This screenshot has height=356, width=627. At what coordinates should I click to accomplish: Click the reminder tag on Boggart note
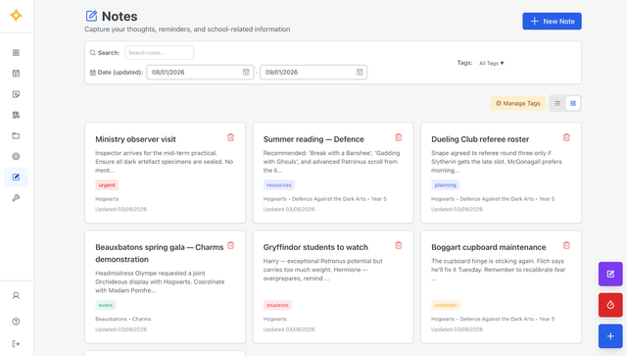click(x=446, y=305)
